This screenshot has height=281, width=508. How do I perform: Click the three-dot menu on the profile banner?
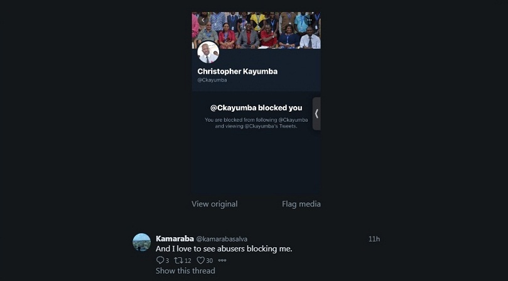(309, 20)
